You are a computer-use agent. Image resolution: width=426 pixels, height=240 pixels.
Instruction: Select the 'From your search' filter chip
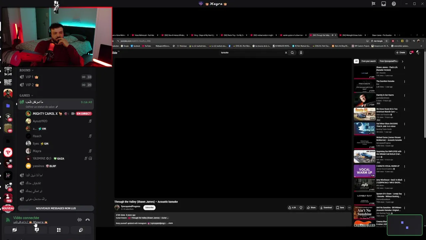coord(368,61)
